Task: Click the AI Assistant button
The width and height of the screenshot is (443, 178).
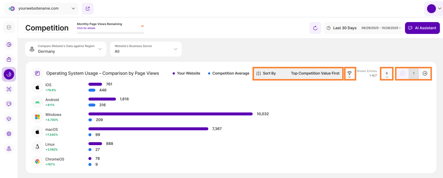Action: [x=422, y=28]
